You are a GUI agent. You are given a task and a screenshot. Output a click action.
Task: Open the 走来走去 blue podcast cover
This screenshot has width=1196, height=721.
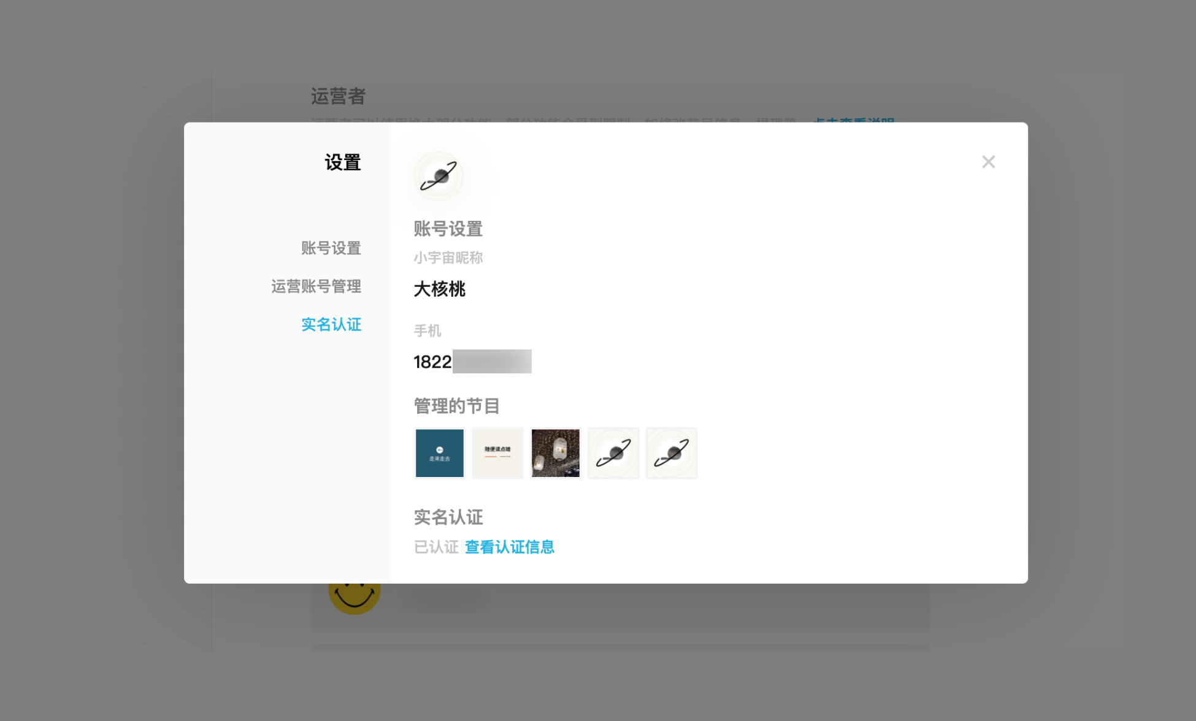click(x=440, y=453)
